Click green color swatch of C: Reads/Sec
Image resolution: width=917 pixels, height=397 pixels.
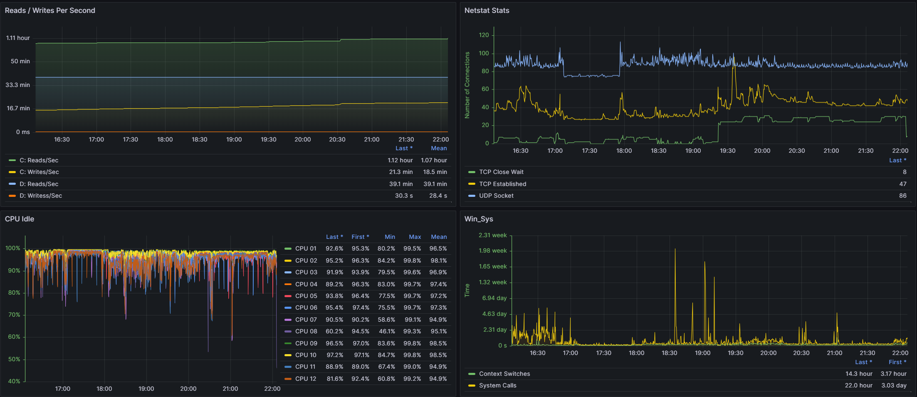coord(12,160)
